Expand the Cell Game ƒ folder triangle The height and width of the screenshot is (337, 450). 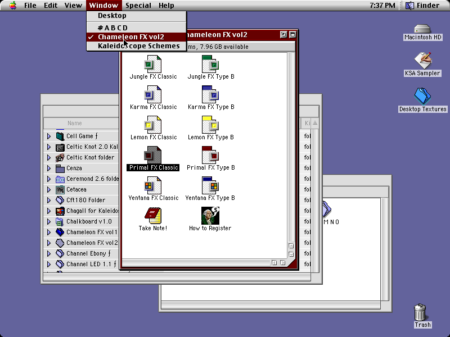(x=49, y=136)
